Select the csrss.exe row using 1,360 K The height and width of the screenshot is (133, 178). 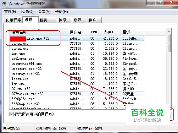coord(77,43)
